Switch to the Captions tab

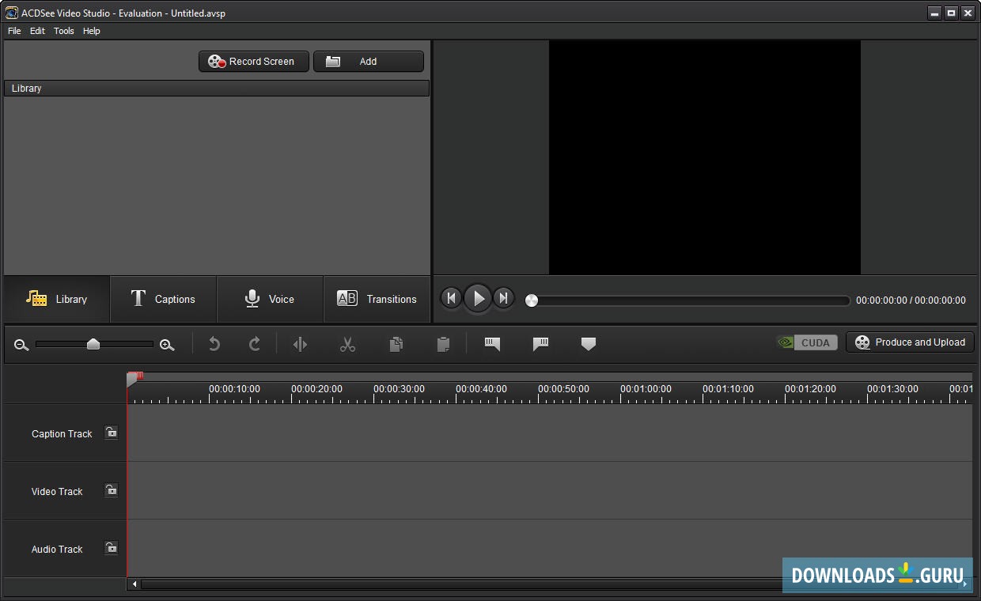click(x=163, y=299)
